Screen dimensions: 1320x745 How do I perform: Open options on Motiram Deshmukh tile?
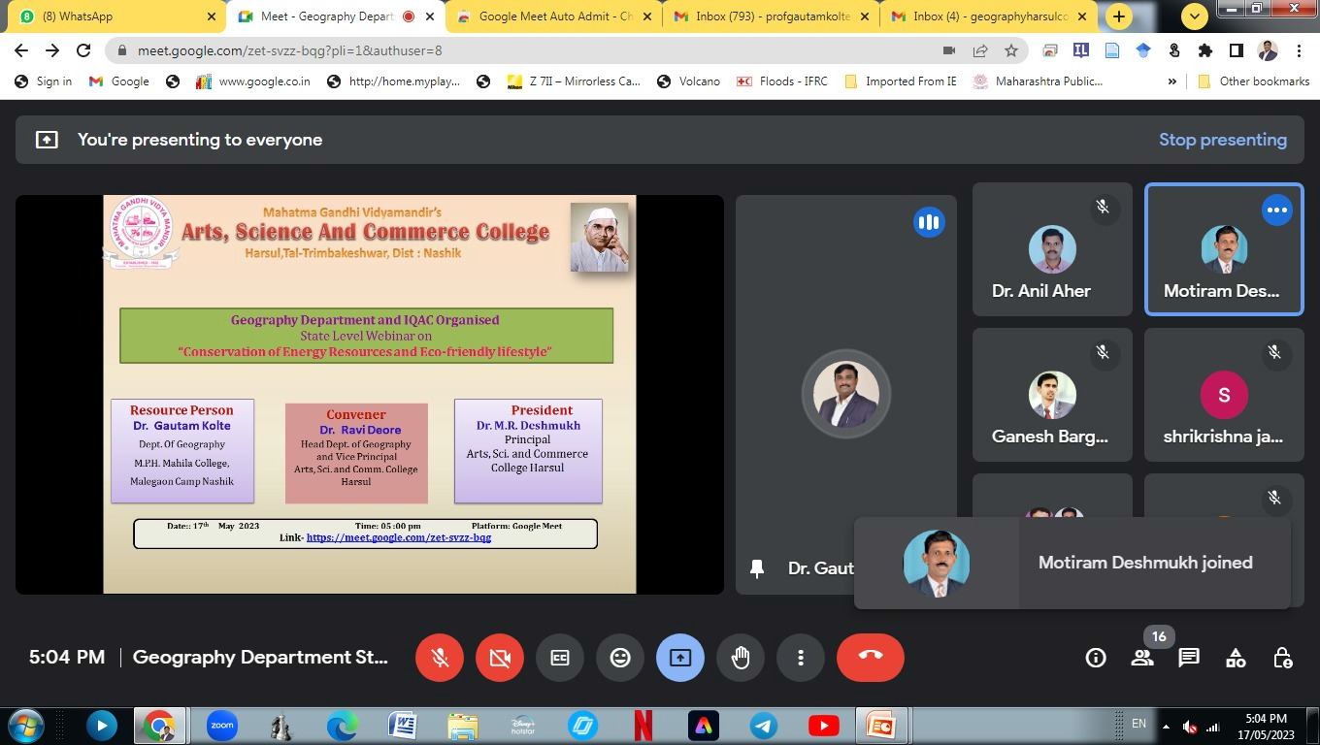point(1277,210)
